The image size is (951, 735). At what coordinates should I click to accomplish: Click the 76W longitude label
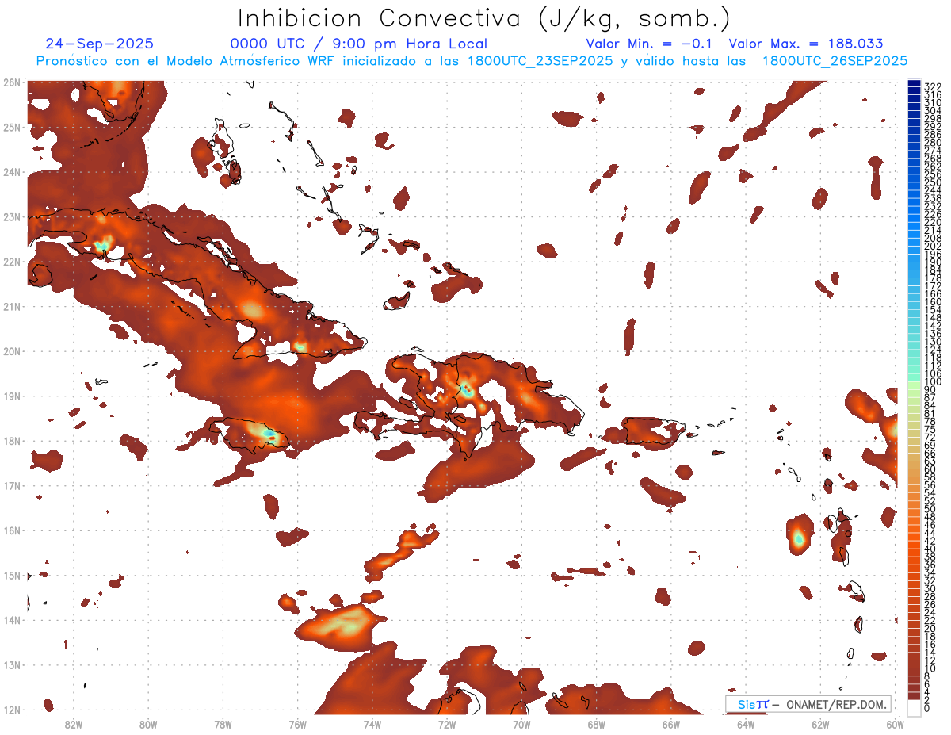(x=297, y=724)
